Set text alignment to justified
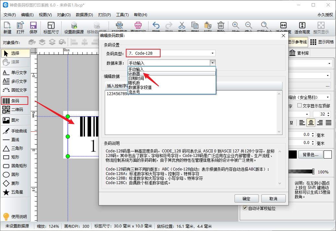Image resolution: width=336 pixels, height=231 pixels. pyautogui.click(x=329, y=123)
